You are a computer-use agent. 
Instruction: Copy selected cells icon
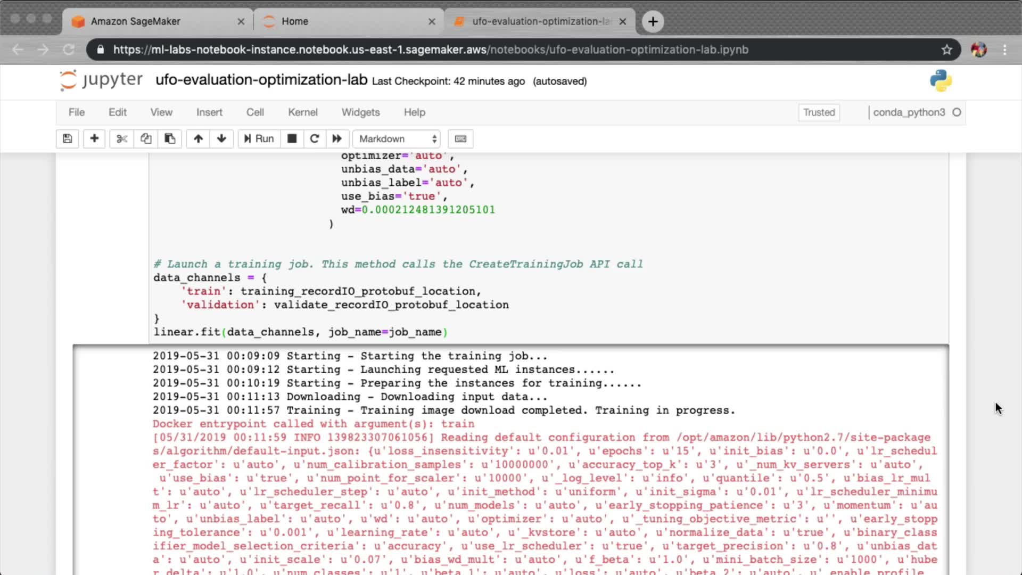click(146, 139)
